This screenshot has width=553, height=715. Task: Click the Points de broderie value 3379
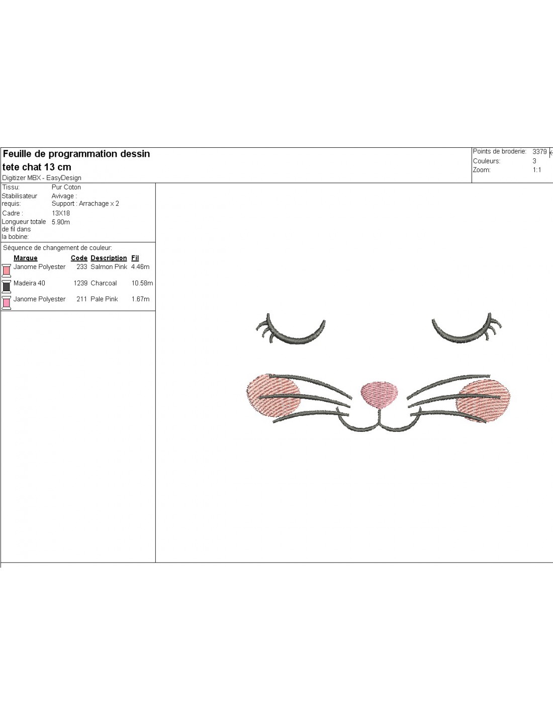coord(539,151)
